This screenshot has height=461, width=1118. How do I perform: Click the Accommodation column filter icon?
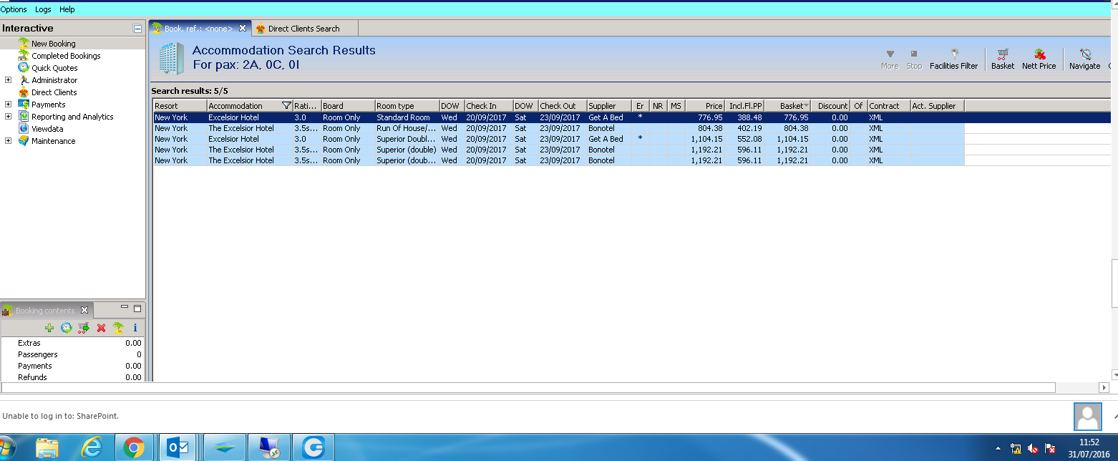tap(287, 106)
